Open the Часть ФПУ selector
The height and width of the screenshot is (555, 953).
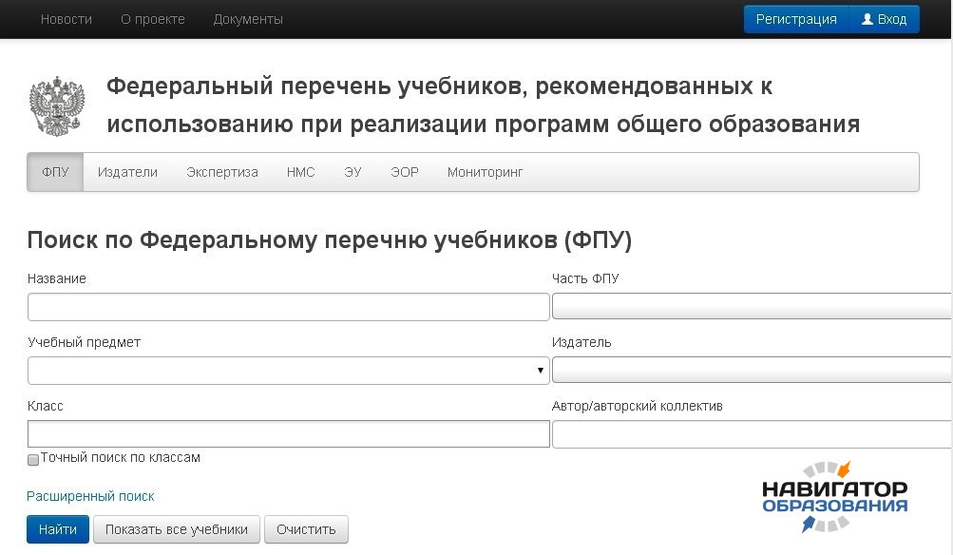pyautogui.click(x=751, y=307)
